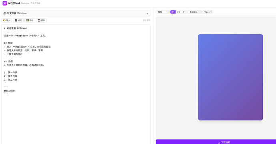Click the chevron arrow on AI panel
The height and width of the screenshot is (144, 276).
(147, 13)
